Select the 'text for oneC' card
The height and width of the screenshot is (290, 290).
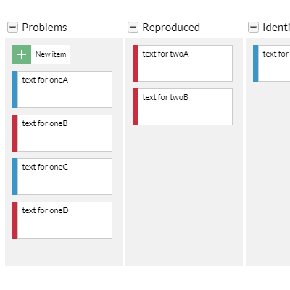pyautogui.click(x=62, y=176)
